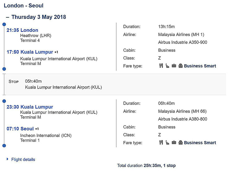Click the baggage icon for flight MH 1
This screenshot has width=232, height=172.
(174, 66)
